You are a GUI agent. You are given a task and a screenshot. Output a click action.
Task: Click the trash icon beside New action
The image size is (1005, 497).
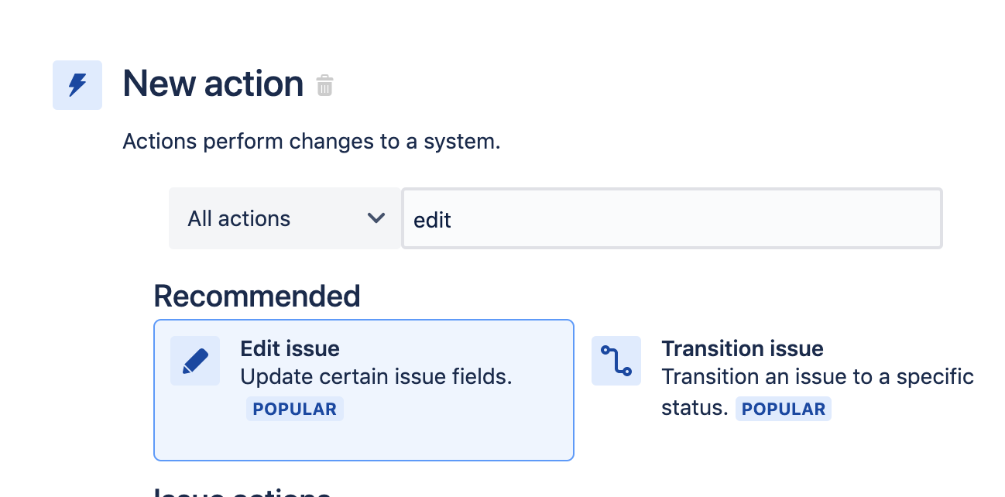pos(325,85)
